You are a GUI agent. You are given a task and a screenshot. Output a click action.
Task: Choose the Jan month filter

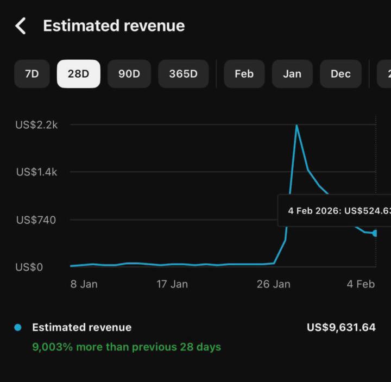[x=292, y=74]
